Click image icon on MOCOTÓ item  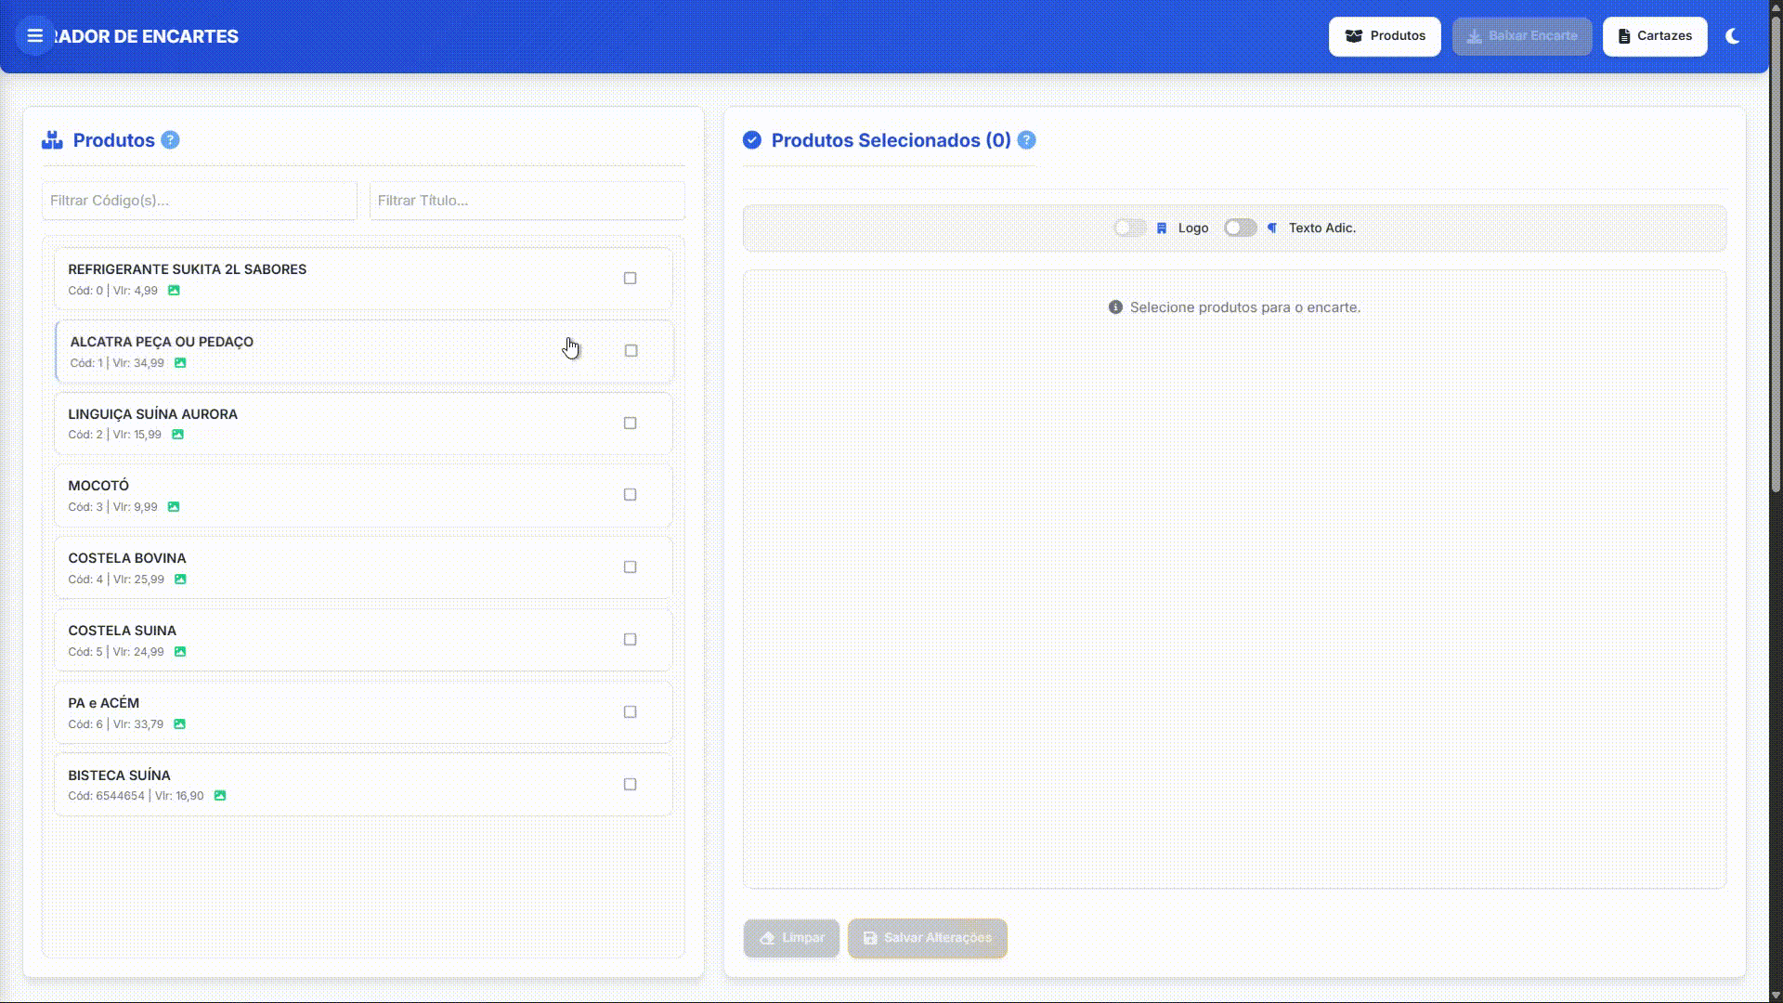[x=174, y=507]
